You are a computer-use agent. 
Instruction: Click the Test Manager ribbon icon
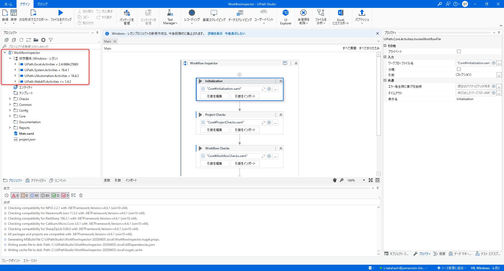coord(170,17)
